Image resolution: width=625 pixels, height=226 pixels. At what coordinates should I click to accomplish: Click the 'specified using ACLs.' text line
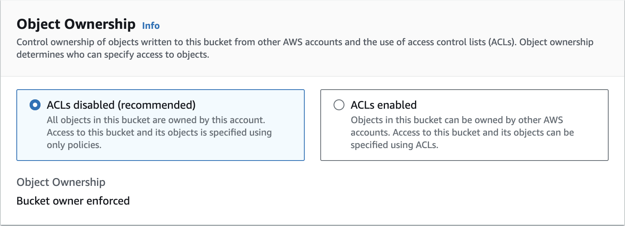pos(394,145)
